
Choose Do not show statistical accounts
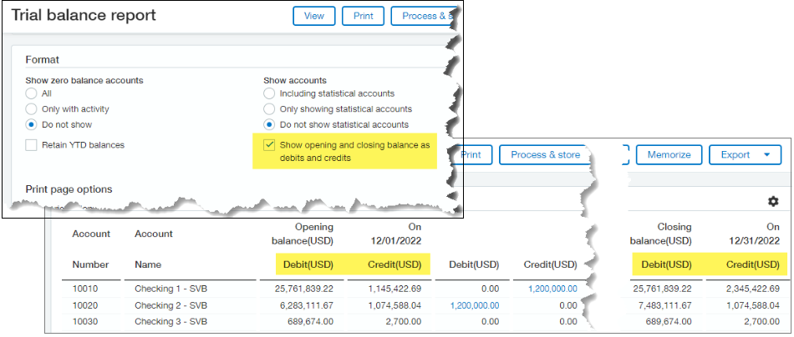(x=269, y=124)
